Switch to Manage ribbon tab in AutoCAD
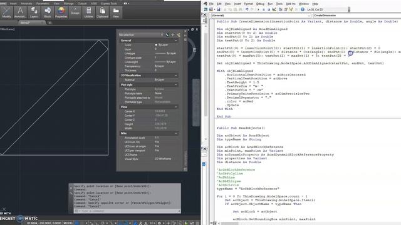This screenshot has height=225, width=401. click(x=68, y=4)
